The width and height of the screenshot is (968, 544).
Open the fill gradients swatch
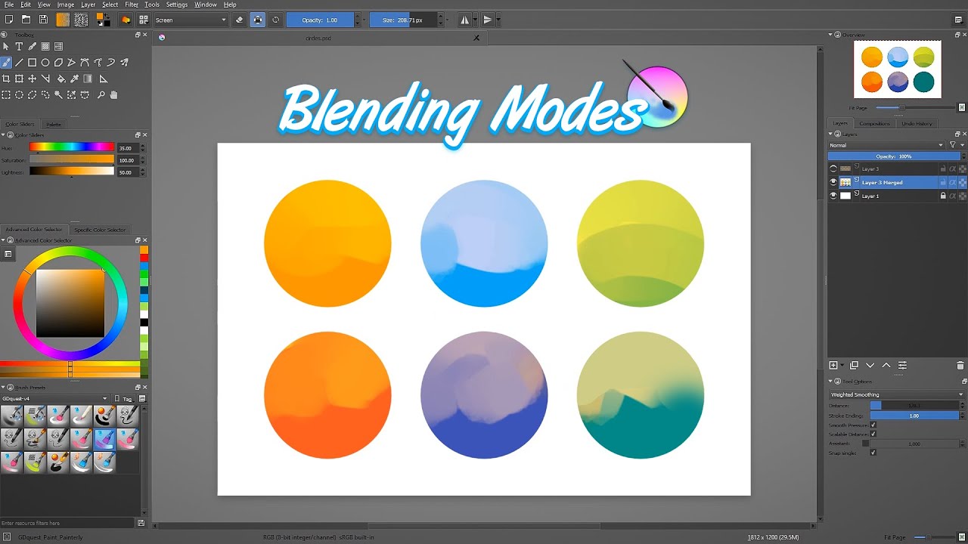click(x=63, y=20)
